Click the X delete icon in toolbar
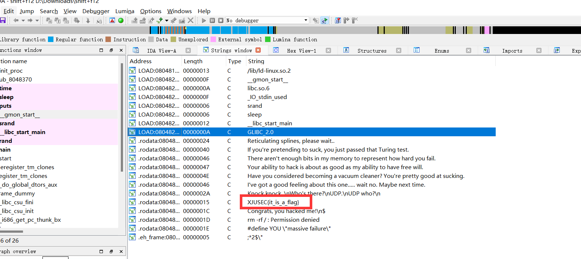Viewport: 581px width, 259px height. click(190, 20)
